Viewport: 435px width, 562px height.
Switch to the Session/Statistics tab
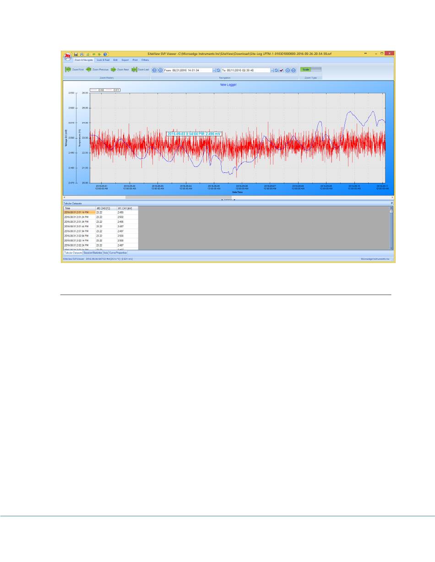93,252
